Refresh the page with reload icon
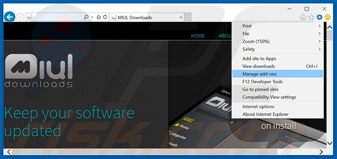The image size is (337, 159). pyautogui.click(x=105, y=17)
